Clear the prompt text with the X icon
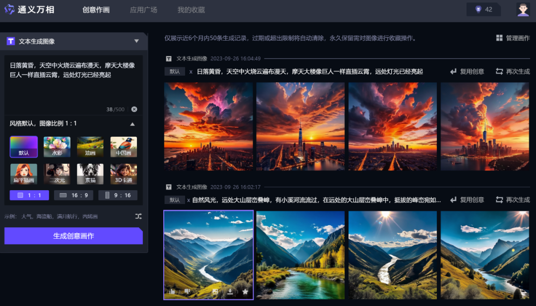 (134, 109)
